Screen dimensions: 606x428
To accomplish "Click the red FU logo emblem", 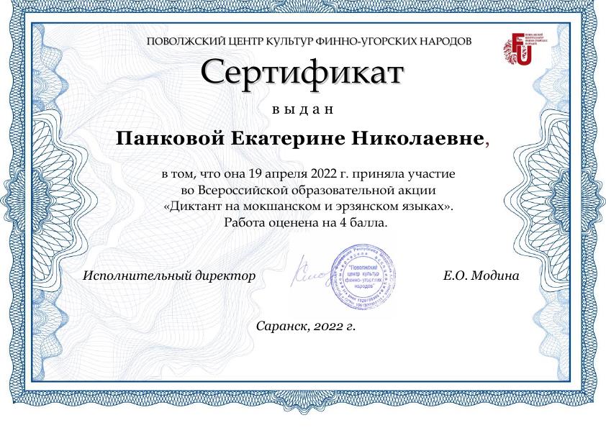I will pyautogui.click(x=525, y=50).
